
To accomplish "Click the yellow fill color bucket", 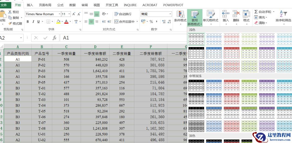I will tap(58, 22).
